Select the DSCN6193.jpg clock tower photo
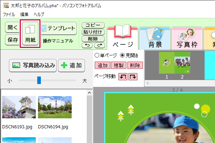 tap(19, 107)
